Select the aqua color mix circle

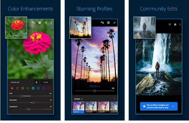pos(33,88)
